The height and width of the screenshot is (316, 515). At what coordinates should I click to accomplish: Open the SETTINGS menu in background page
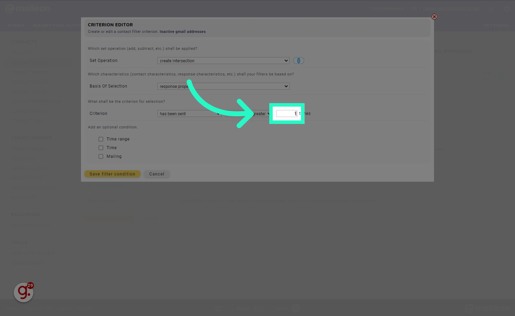[x=496, y=26]
